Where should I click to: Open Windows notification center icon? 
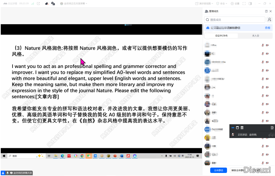pyautogui.click(x=198, y=156)
